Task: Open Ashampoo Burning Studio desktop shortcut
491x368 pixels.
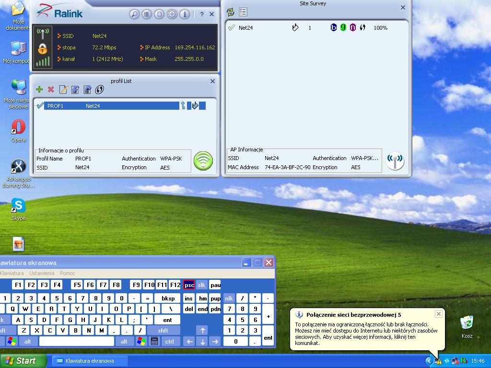Action: [x=19, y=173]
